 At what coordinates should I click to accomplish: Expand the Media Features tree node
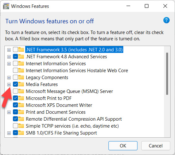click(9, 84)
